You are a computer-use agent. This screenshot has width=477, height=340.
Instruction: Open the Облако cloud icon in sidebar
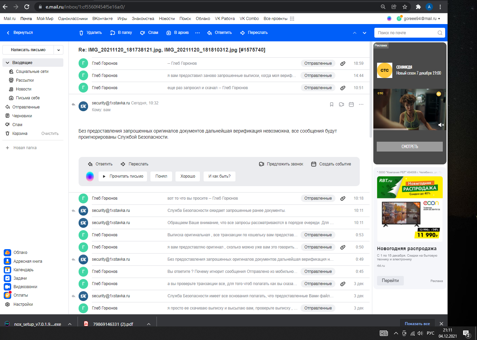(7, 253)
